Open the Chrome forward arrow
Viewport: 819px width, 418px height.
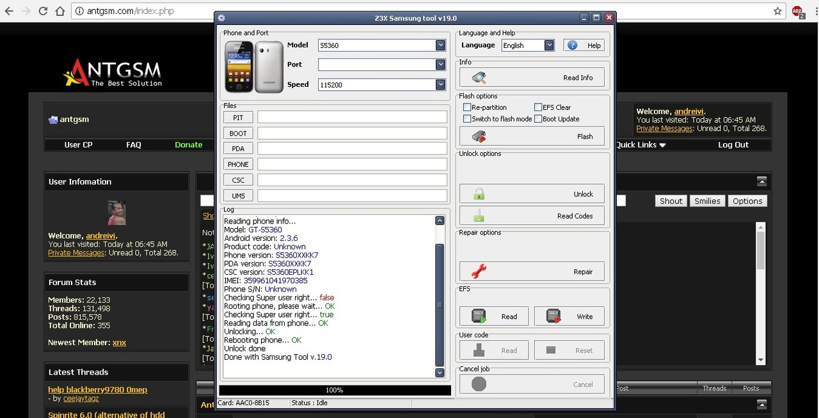point(26,11)
